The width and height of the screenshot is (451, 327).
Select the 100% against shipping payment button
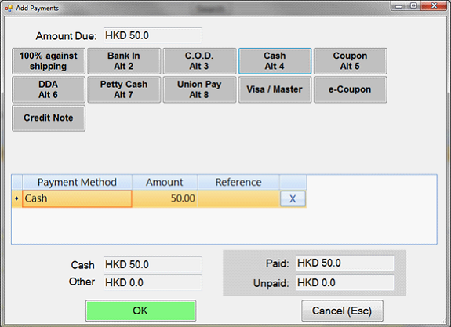tap(49, 61)
